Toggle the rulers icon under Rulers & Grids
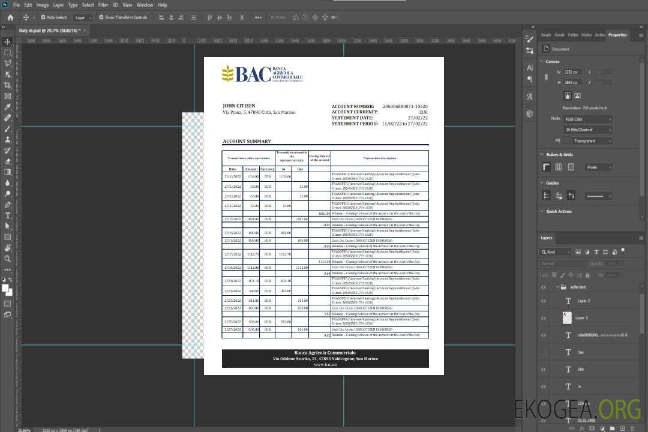 click(x=547, y=167)
